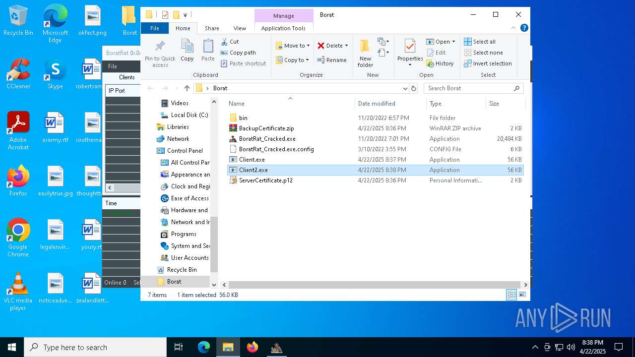This screenshot has width=635, height=357.
Task: Open the Delete dropdown arrow
Action: 346,46
